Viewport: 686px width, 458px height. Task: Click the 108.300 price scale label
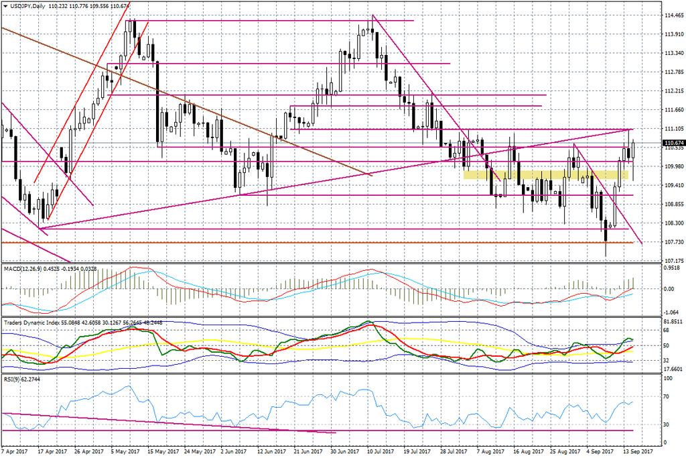tap(674, 223)
